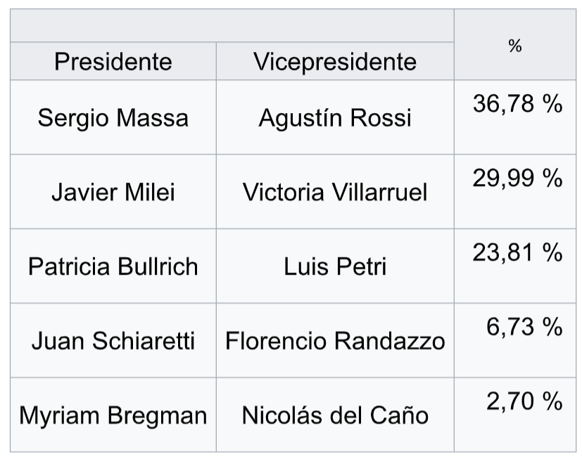Select the Myriam Bregman cell
The height and width of the screenshot is (456, 582).
point(113,415)
